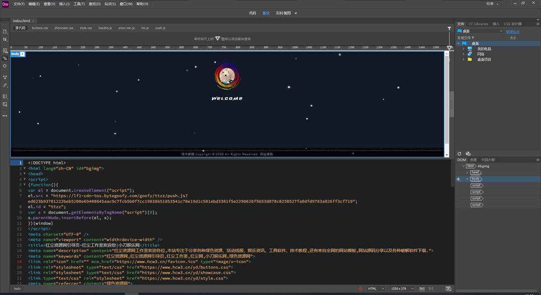
Task: Switch to the 拆分 split view
Action: tap(266, 13)
